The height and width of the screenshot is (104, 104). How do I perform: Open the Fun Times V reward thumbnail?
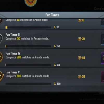102,76
